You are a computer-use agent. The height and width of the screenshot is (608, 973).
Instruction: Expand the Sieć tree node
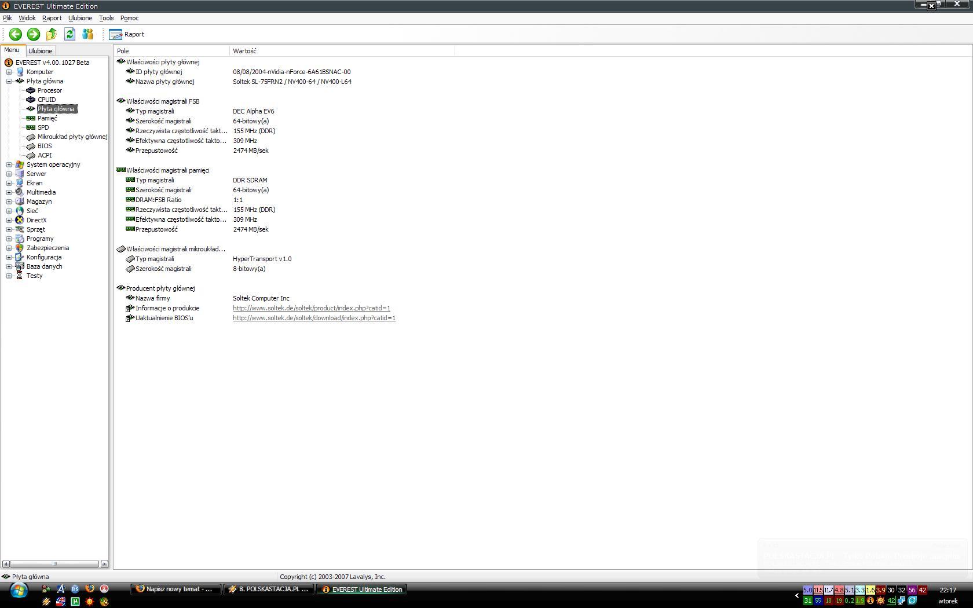[9, 211]
